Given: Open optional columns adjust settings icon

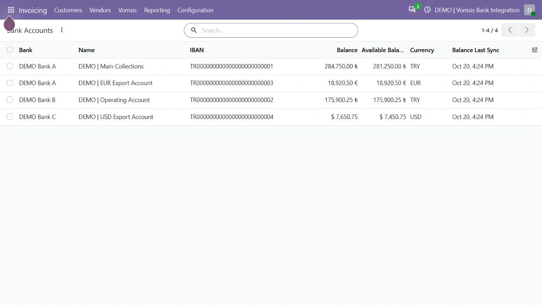Looking at the screenshot, I should (534, 50).
